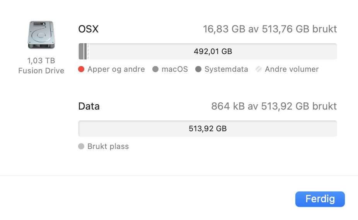The height and width of the screenshot is (220, 358).
Task: Click the 492,01 GB free space label
Action: click(x=213, y=51)
